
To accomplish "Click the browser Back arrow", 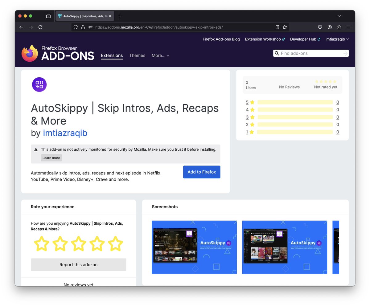I will pyautogui.click(x=21, y=27).
